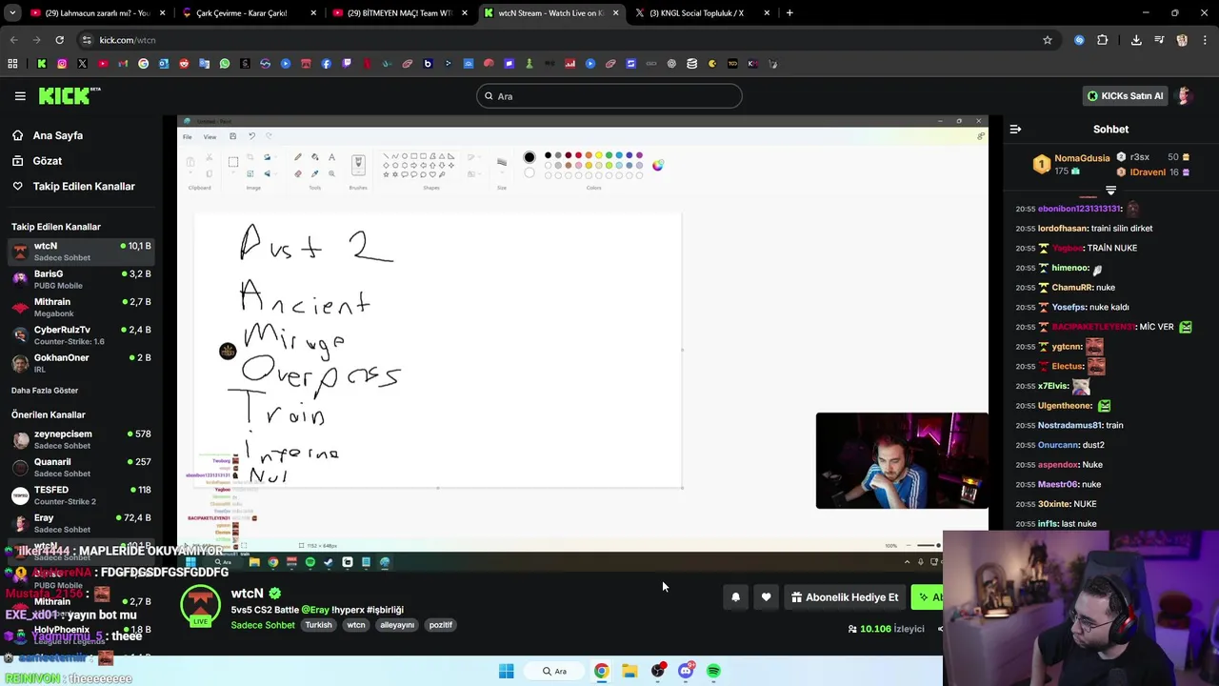
Task: Reload the page
Action: click(59, 40)
